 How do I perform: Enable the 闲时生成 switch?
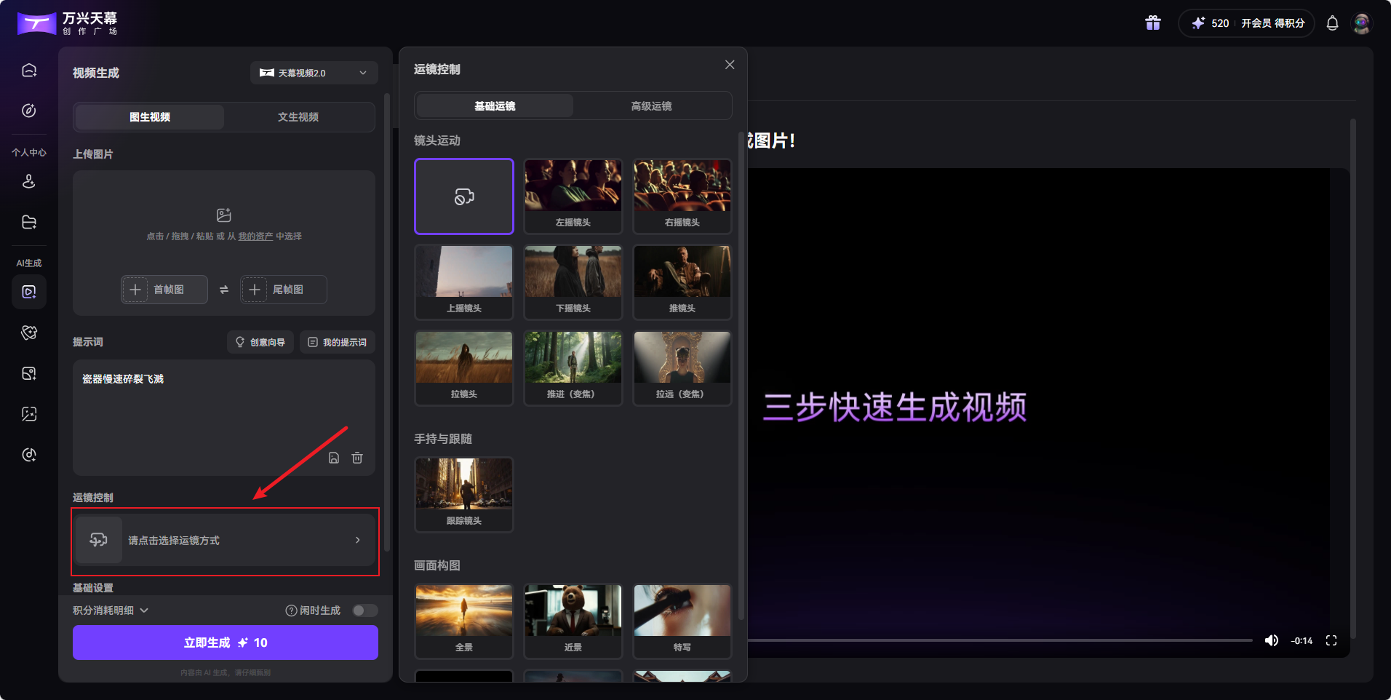pyautogui.click(x=364, y=610)
